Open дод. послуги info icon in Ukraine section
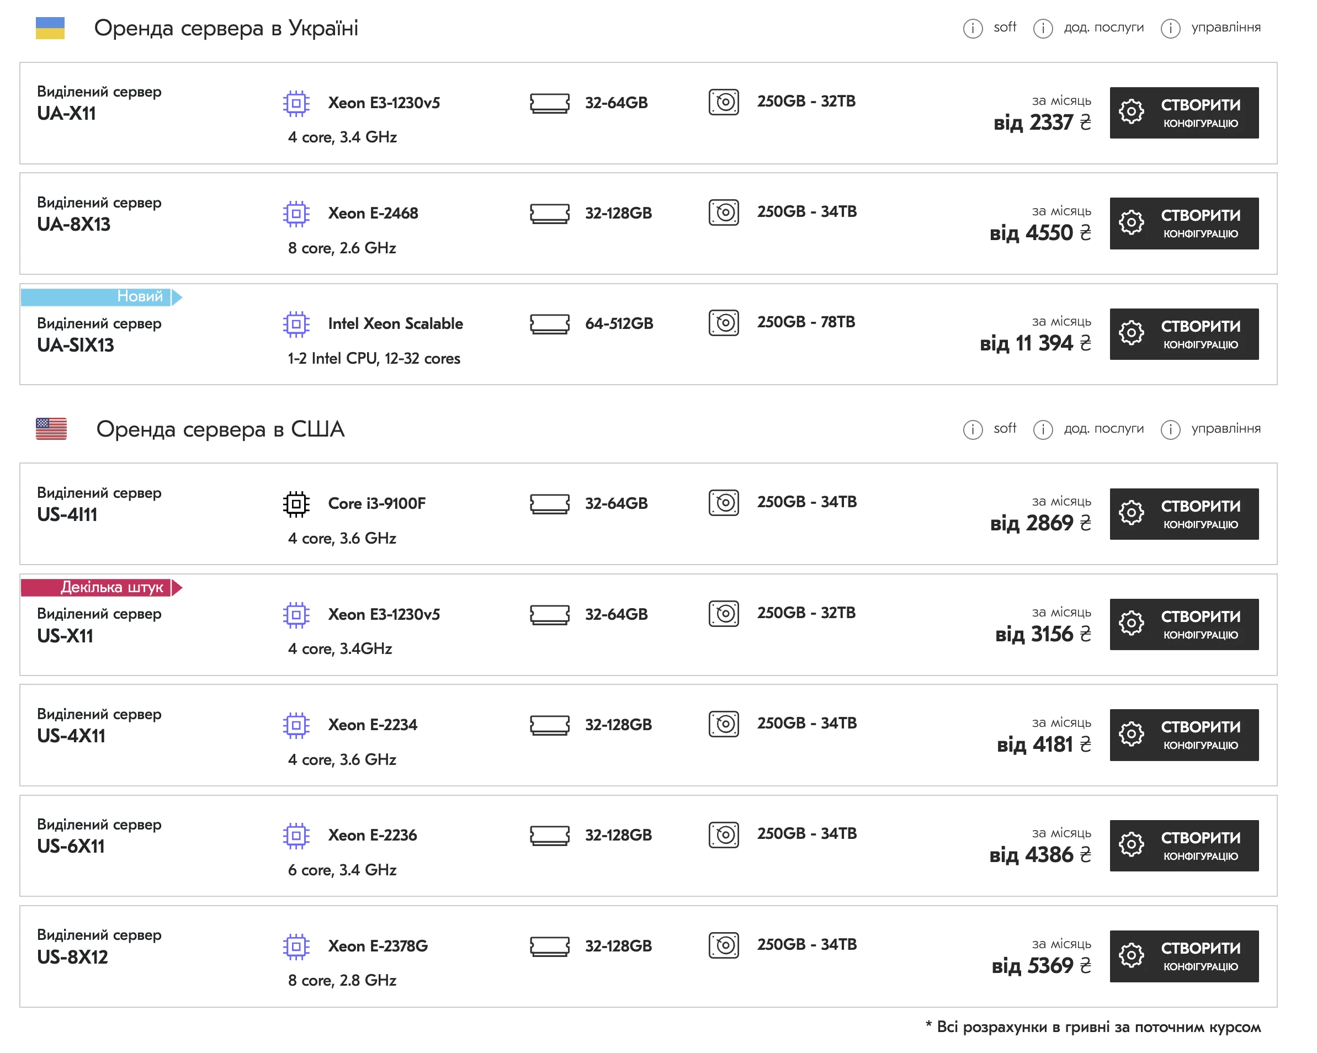Viewport: 1317px width, 1053px height. [x=1043, y=28]
